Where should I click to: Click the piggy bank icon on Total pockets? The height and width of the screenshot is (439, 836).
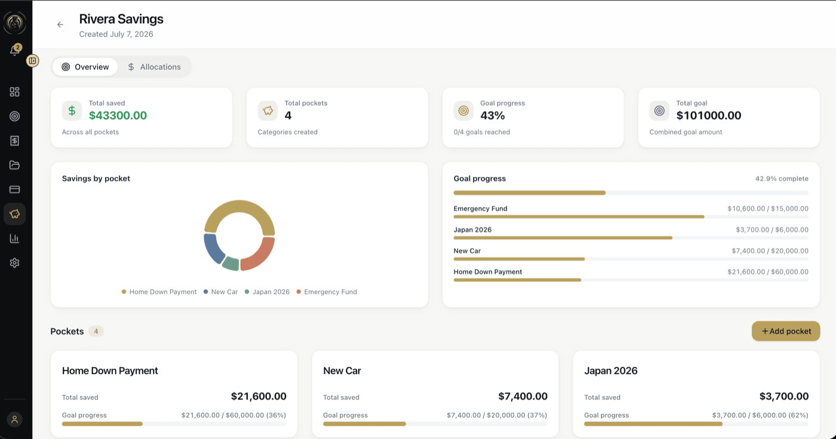(x=268, y=110)
